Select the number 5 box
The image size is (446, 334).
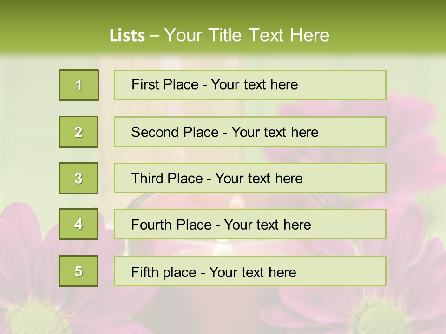tap(79, 271)
